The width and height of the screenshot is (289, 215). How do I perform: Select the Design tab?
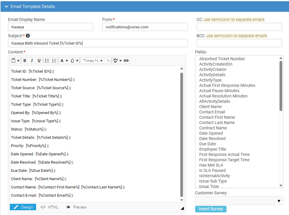(x=23, y=207)
